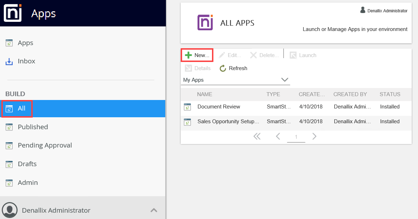Click the Refresh circular arrow icon
418x219 pixels.
[223, 68]
